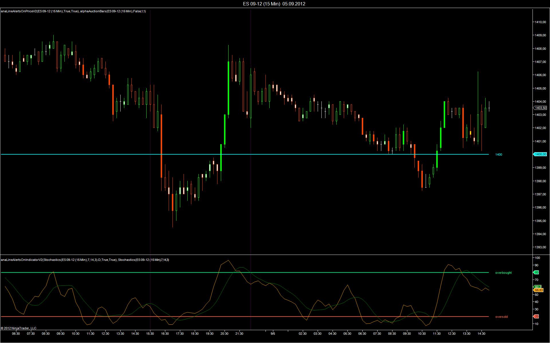This screenshot has height=343, width=550.
Task: Click the 1398,00 price axis label
Action: click(x=540, y=181)
